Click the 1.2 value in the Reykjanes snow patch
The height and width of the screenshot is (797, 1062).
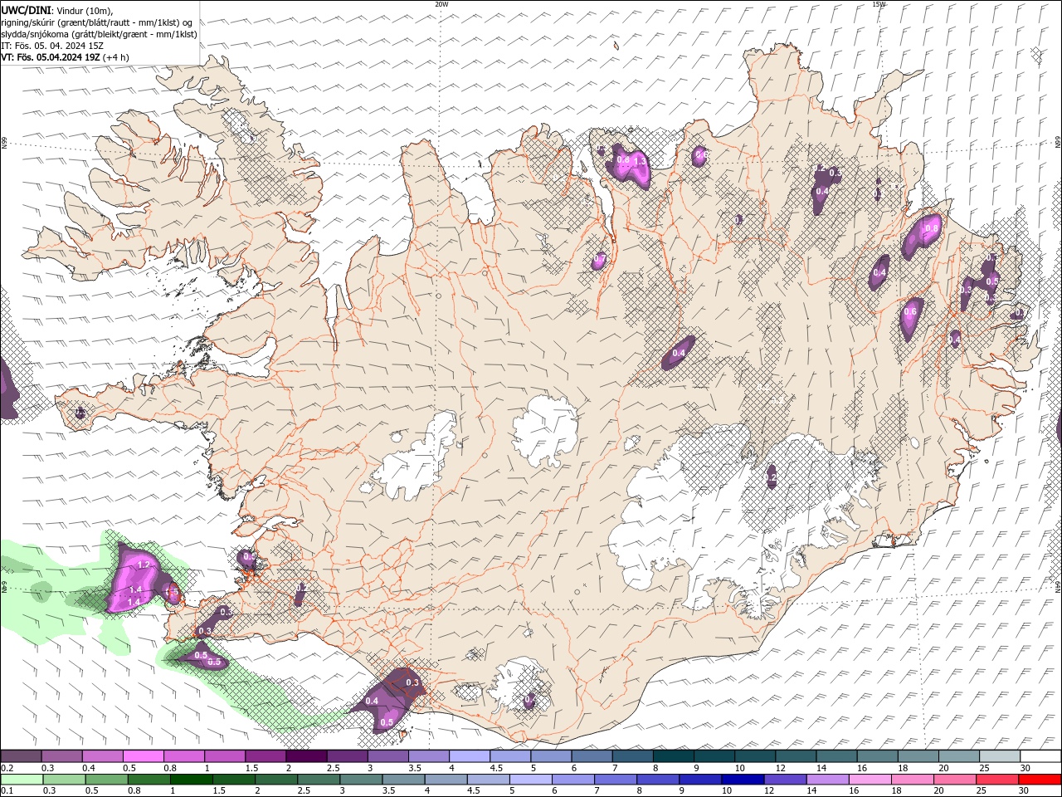[x=144, y=565]
